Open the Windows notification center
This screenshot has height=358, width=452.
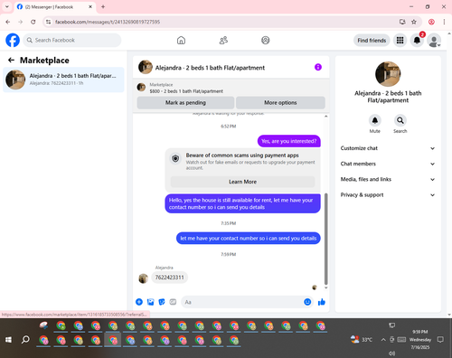click(x=440, y=340)
